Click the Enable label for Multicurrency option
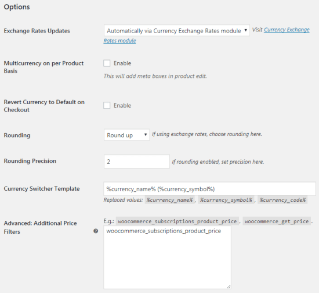The height and width of the screenshot is (293, 319). click(122, 63)
